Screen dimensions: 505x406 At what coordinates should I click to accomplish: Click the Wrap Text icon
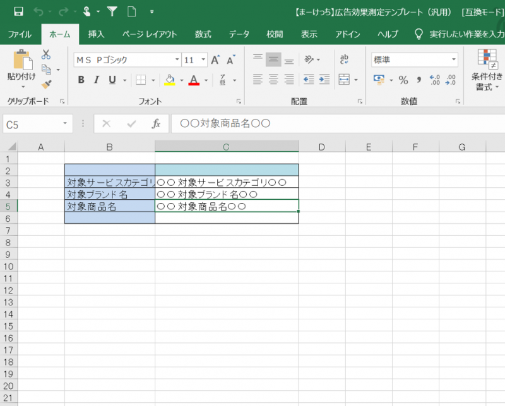click(345, 59)
